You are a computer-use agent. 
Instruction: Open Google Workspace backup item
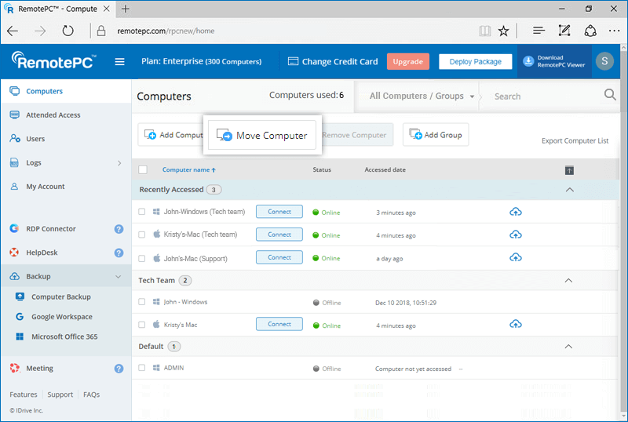(61, 317)
